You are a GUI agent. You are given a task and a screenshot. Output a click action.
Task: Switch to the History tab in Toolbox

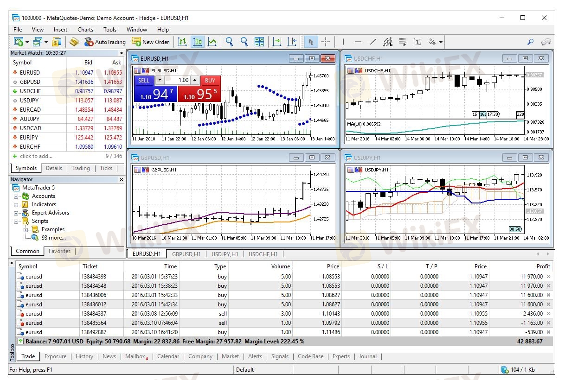tap(84, 356)
